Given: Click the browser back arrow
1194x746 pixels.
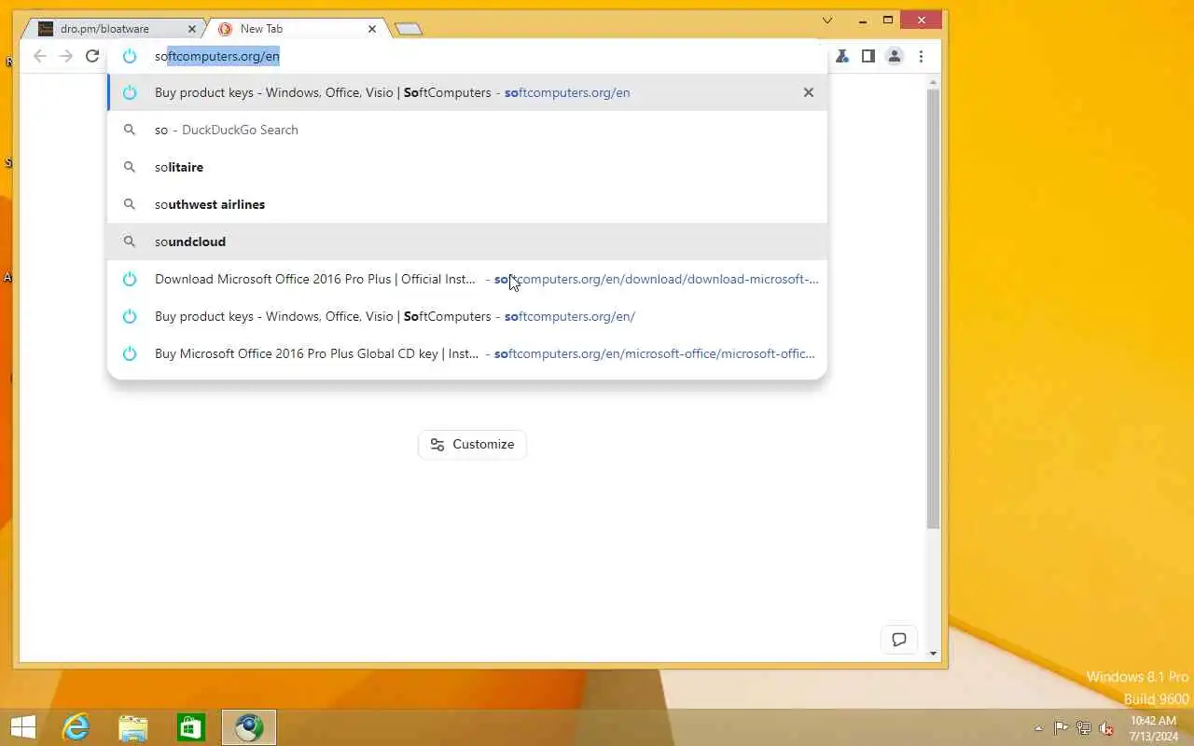Looking at the screenshot, I should coord(39,56).
